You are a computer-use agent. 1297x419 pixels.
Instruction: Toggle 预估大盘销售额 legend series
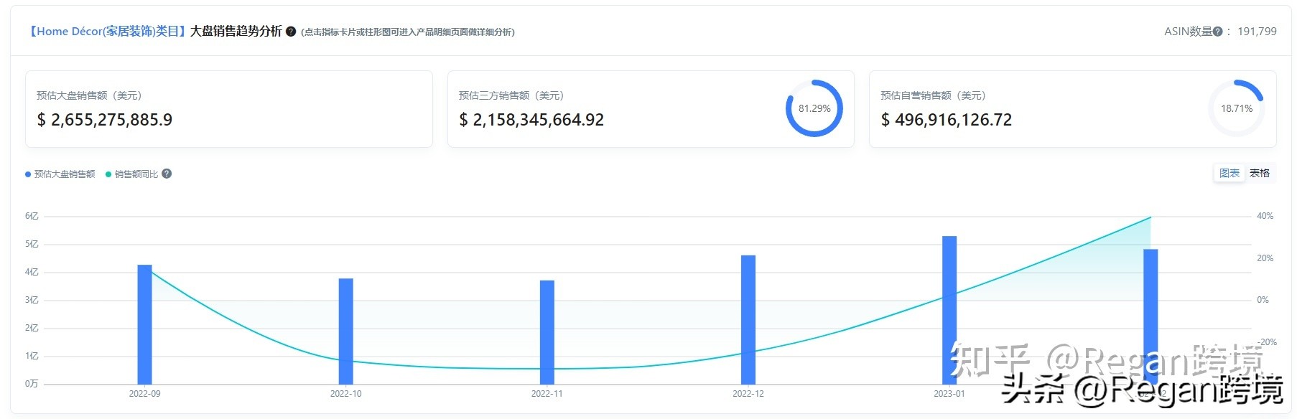(x=60, y=174)
